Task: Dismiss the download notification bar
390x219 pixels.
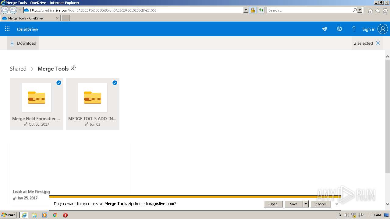Action: click(x=336, y=204)
